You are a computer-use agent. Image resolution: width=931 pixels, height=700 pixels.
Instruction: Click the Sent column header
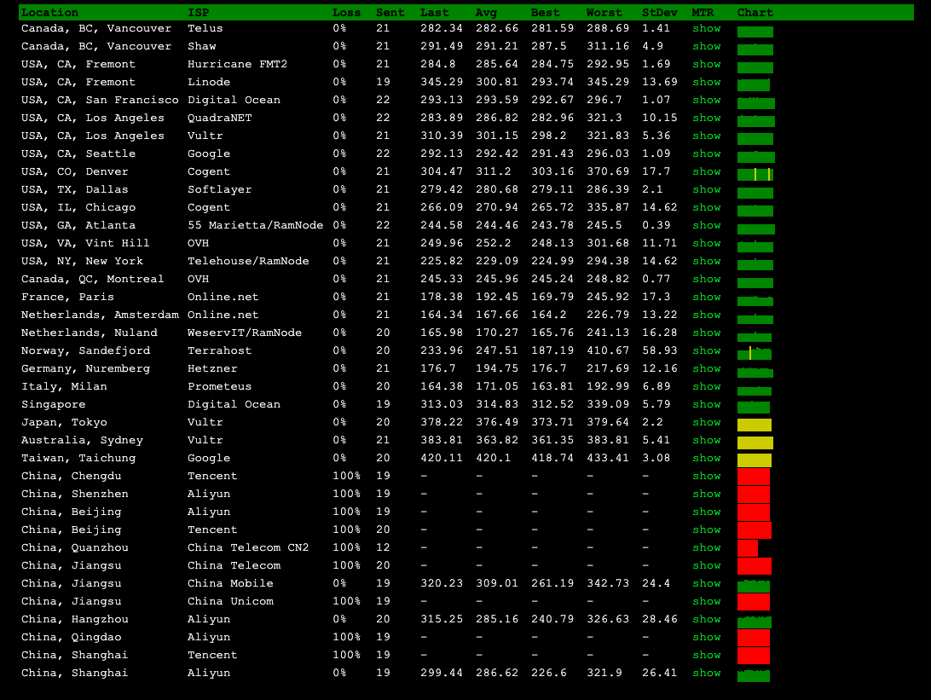390,13
